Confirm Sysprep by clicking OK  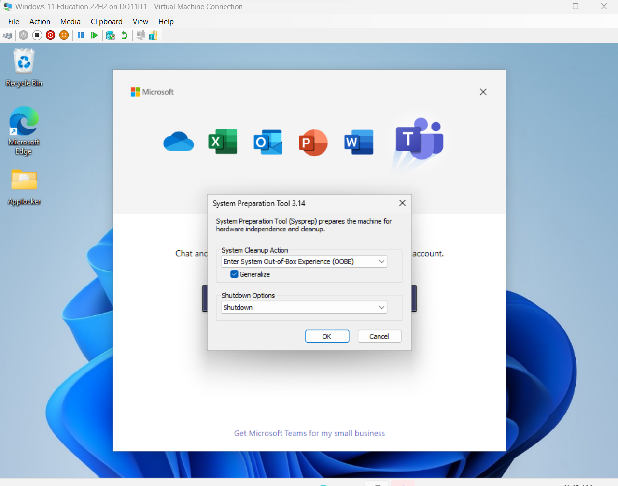327,336
